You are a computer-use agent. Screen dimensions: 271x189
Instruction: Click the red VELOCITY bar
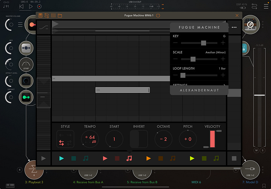[212, 139]
